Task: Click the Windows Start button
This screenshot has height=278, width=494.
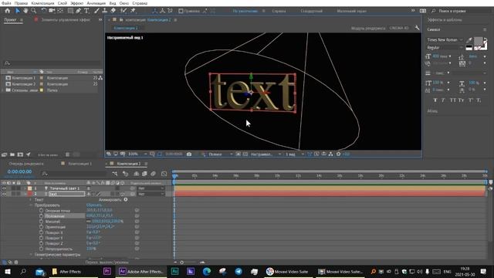Action: pos(7,271)
